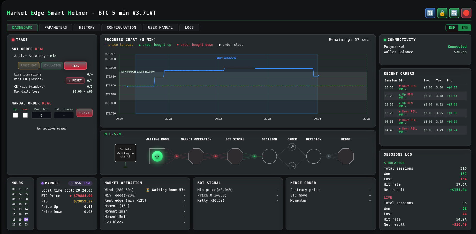476x234 pixels.
Task: Switch language to ESP
Action: [x=452, y=28]
